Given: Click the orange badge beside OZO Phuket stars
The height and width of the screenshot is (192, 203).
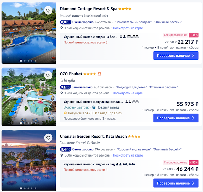Looking at the screenshot, I should (100, 74).
